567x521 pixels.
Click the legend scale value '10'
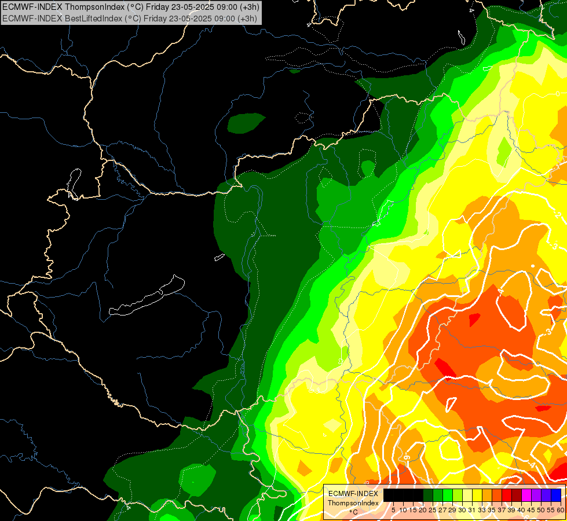coord(403,510)
